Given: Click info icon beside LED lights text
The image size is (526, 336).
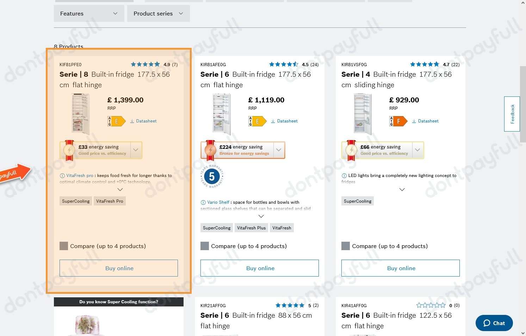Looking at the screenshot, I should pyautogui.click(x=344, y=176).
